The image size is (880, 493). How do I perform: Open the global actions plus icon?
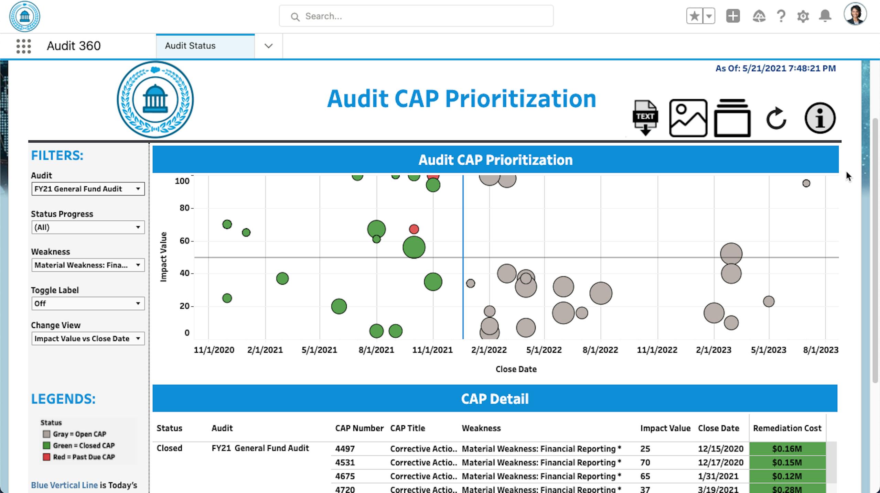click(x=733, y=16)
